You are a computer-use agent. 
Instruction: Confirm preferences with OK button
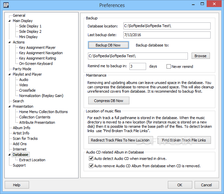tap(180, 185)
